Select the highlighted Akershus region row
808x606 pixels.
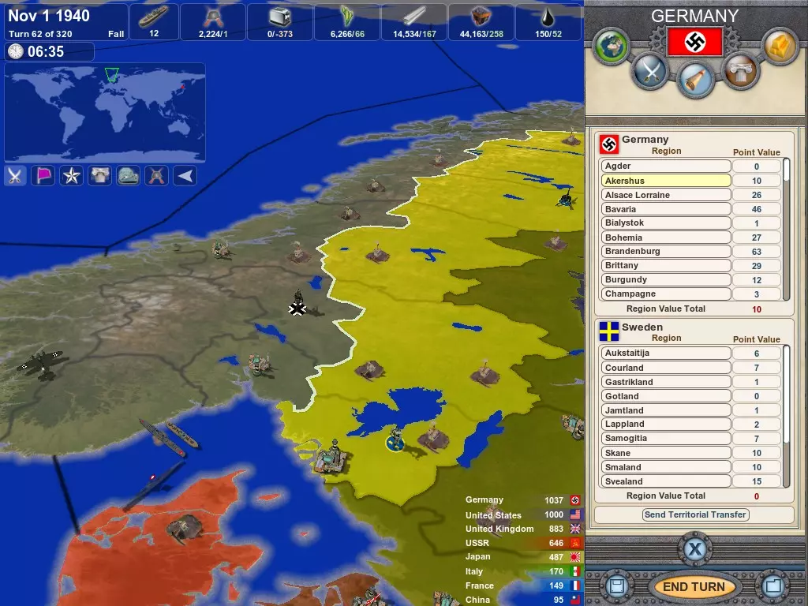click(x=665, y=181)
